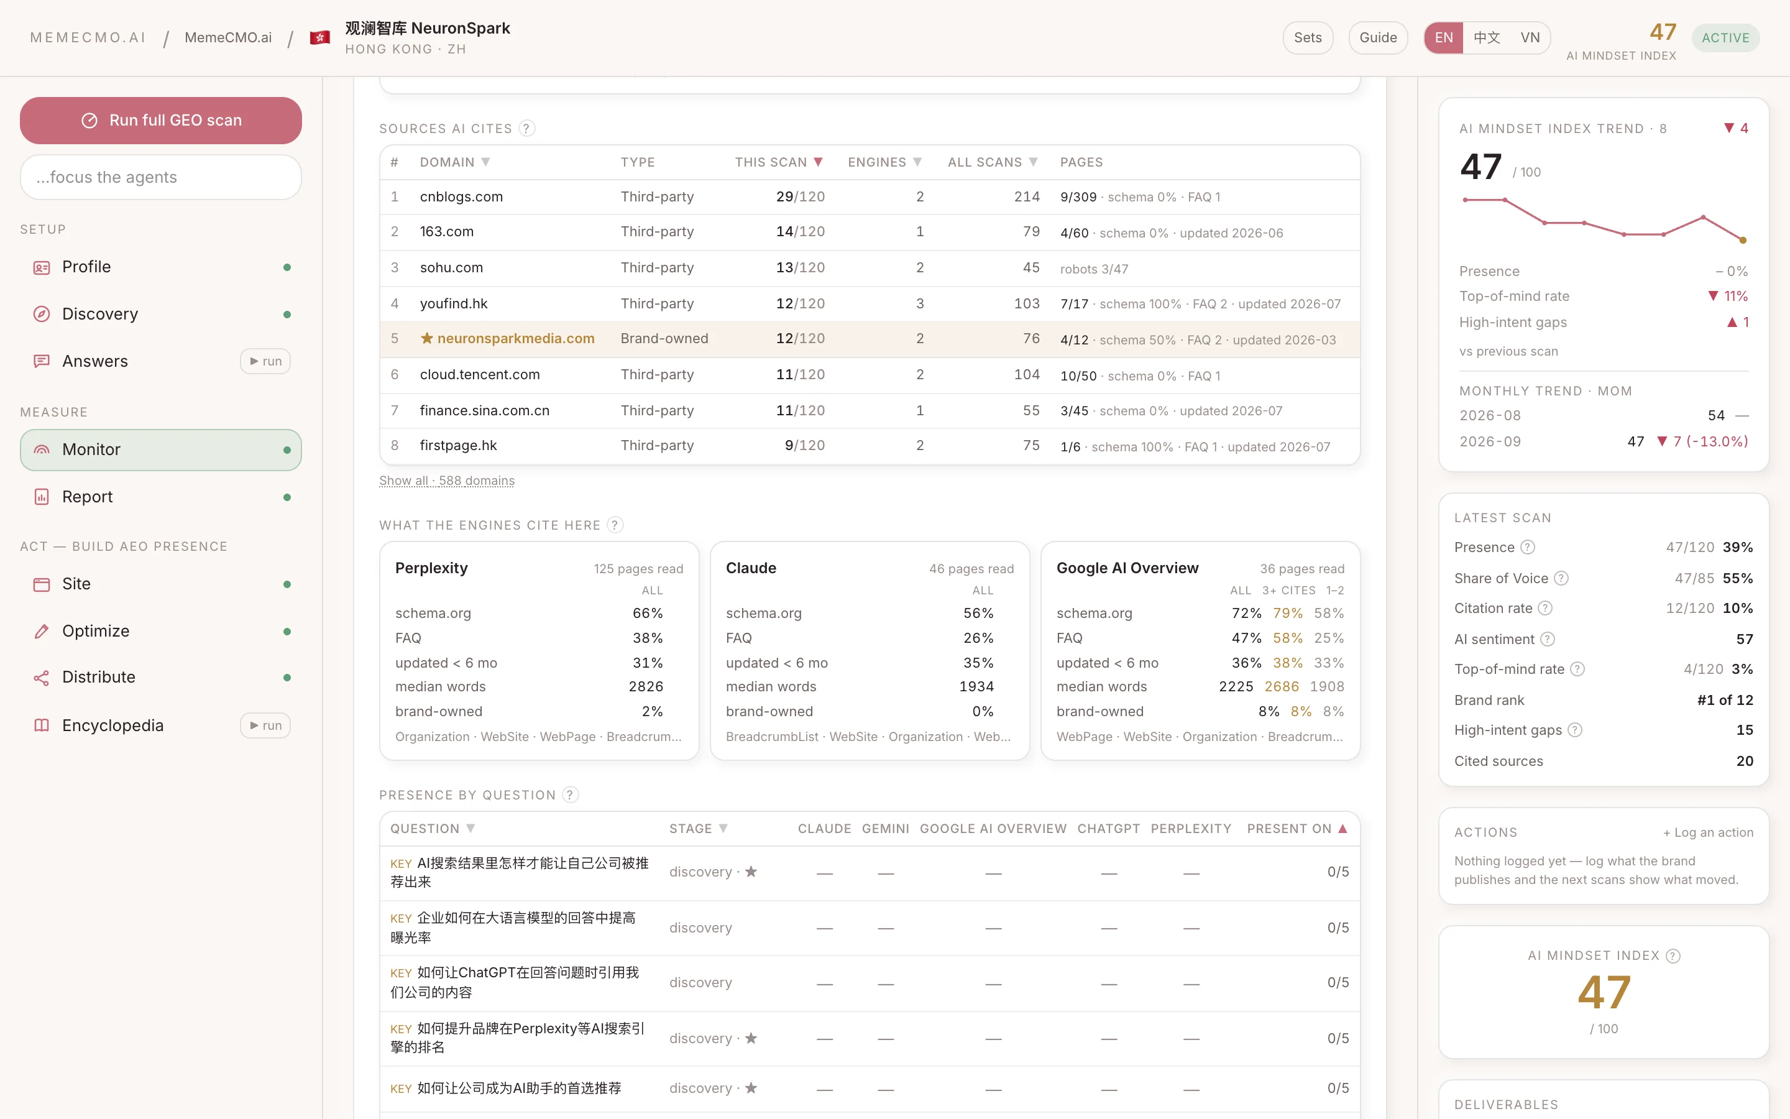This screenshot has width=1790, height=1119.
Task: Sort sources by ALL SCANS column
Action: (993, 162)
